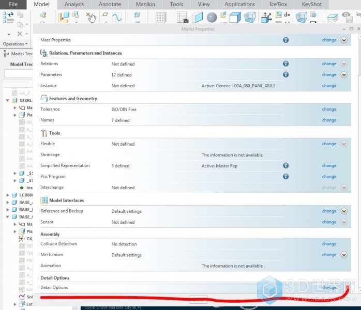Image resolution: width=361 pixels, height=310 pixels.
Task: Click the info icon in the Pro/Program row
Action: 285,177
